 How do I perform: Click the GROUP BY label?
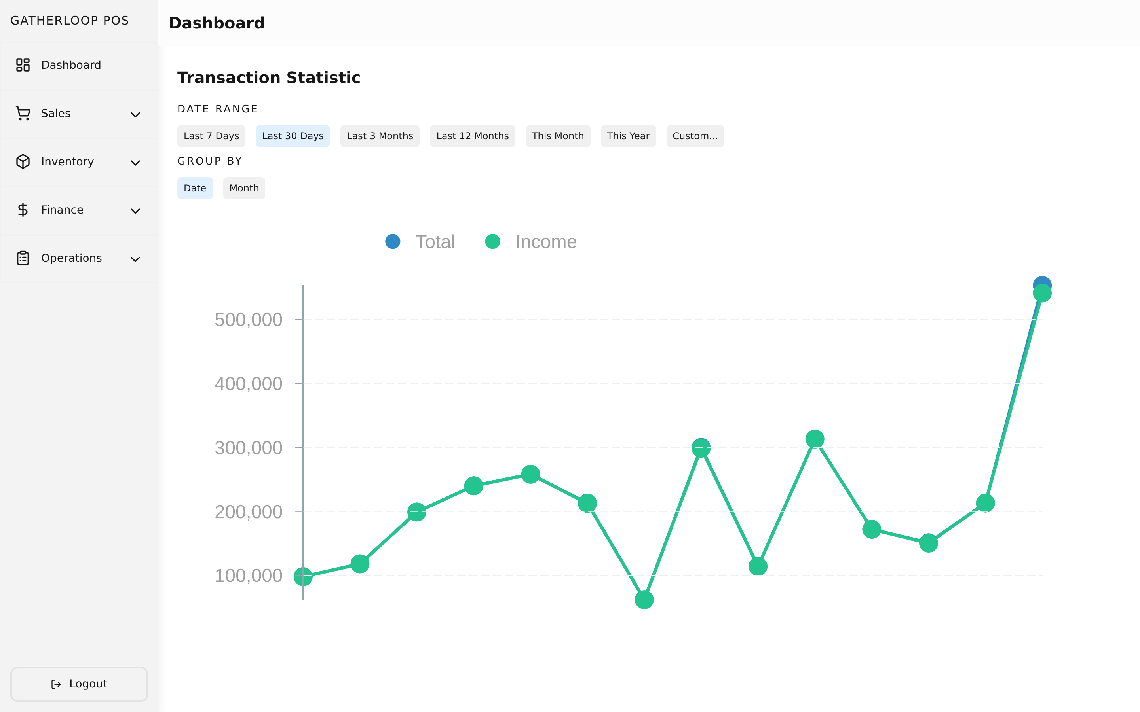(210, 161)
